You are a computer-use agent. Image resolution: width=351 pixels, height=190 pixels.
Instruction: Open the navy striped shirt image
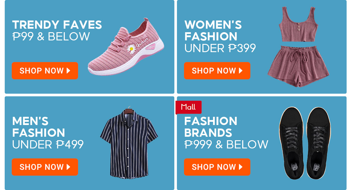coord(129,143)
